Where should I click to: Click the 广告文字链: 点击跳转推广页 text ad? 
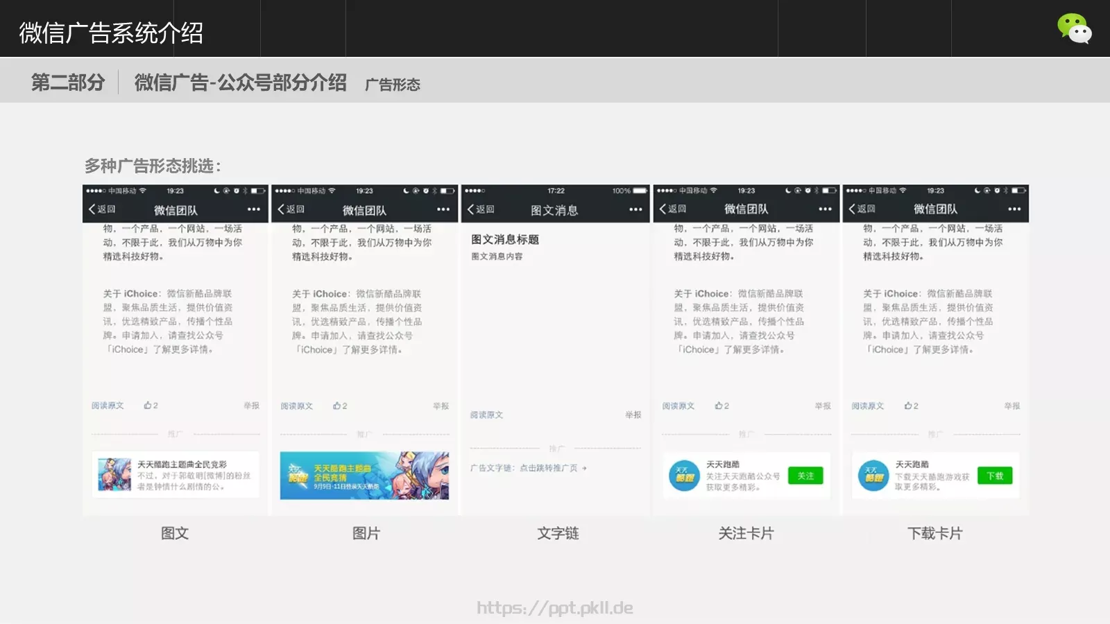click(x=529, y=468)
